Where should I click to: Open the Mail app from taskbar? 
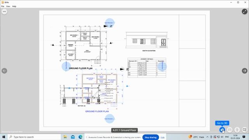(x=73, y=137)
